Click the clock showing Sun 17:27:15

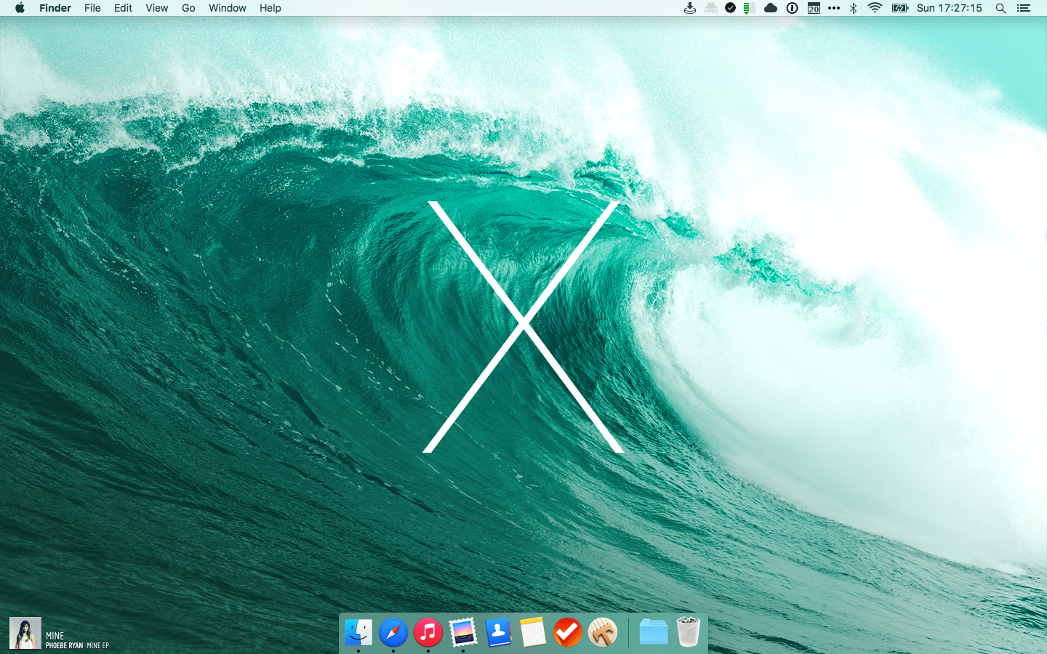950,8
